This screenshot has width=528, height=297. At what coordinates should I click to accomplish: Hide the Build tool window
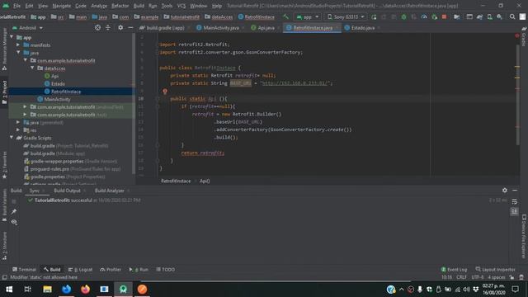click(x=515, y=191)
